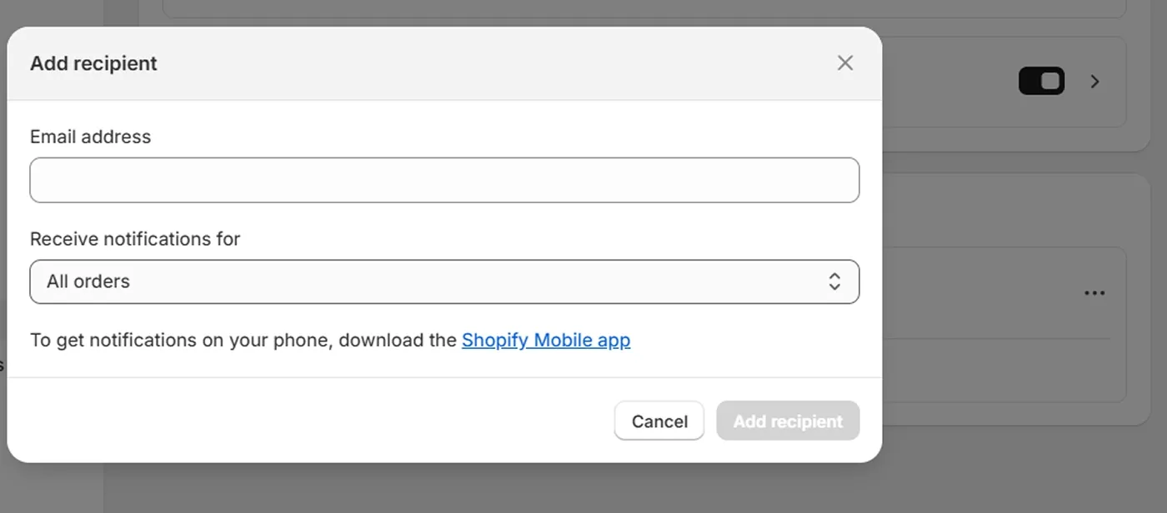Click inside the Email address field

pos(444,180)
